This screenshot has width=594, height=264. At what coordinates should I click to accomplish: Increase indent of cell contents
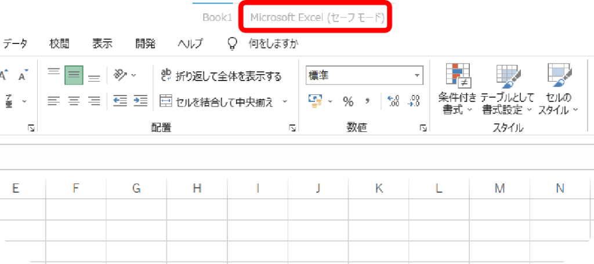click(x=140, y=102)
